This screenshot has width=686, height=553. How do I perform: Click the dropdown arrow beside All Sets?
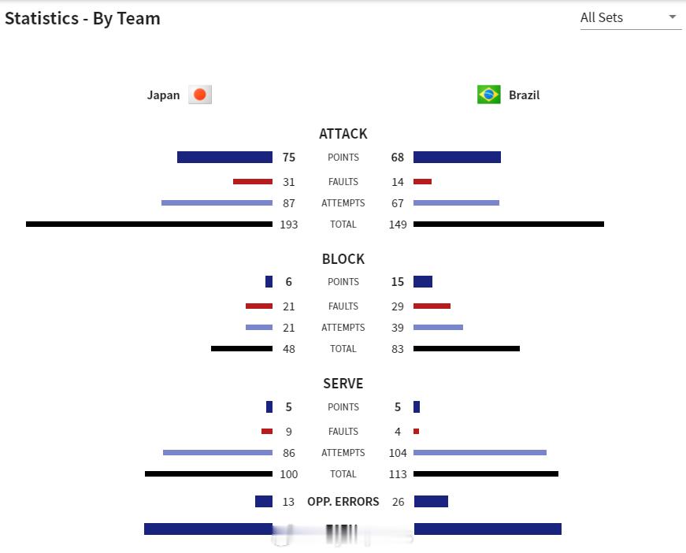673,17
